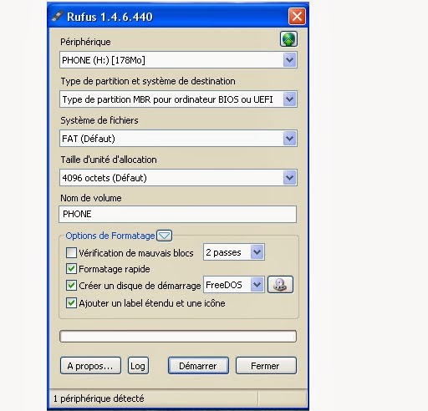The height and width of the screenshot is (411, 428).
Task: Click the A propos... button
Action: coord(90,366)
